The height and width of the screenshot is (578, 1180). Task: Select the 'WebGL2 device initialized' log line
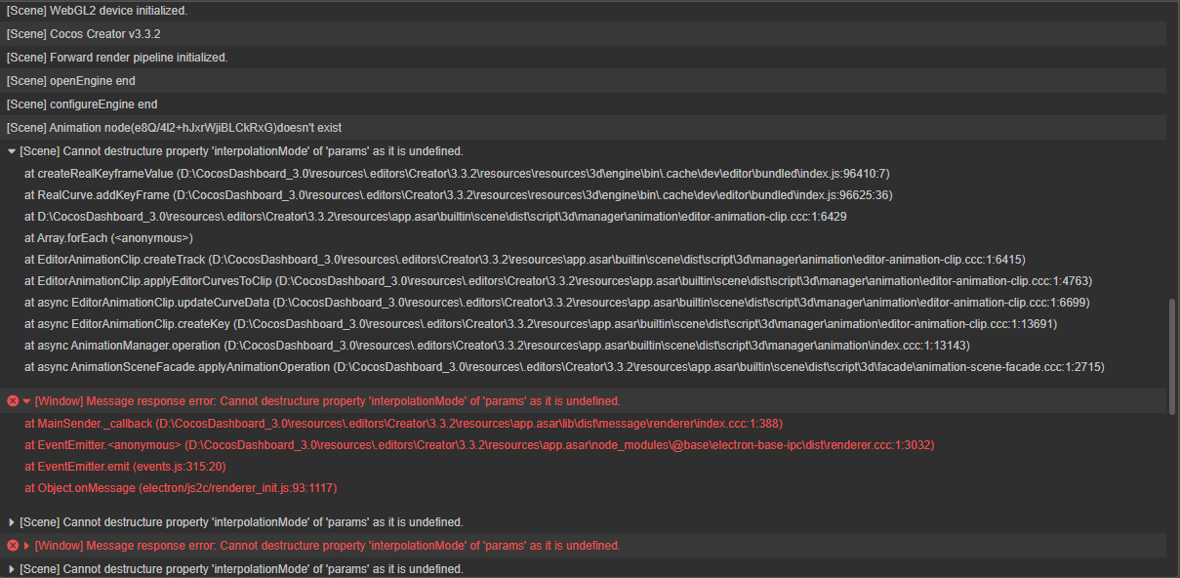click(x=97, y=10)
